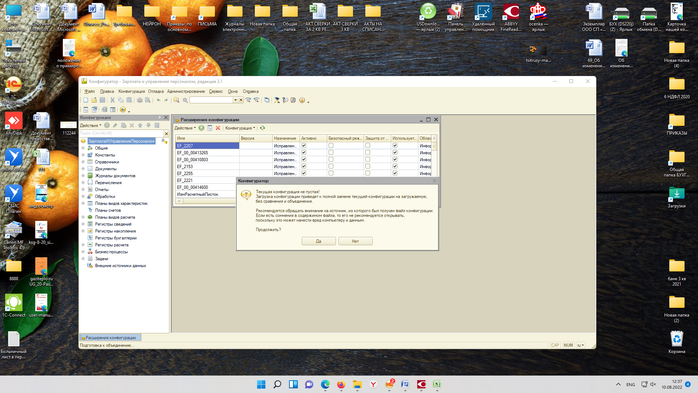Click the Find next icon

248,100
